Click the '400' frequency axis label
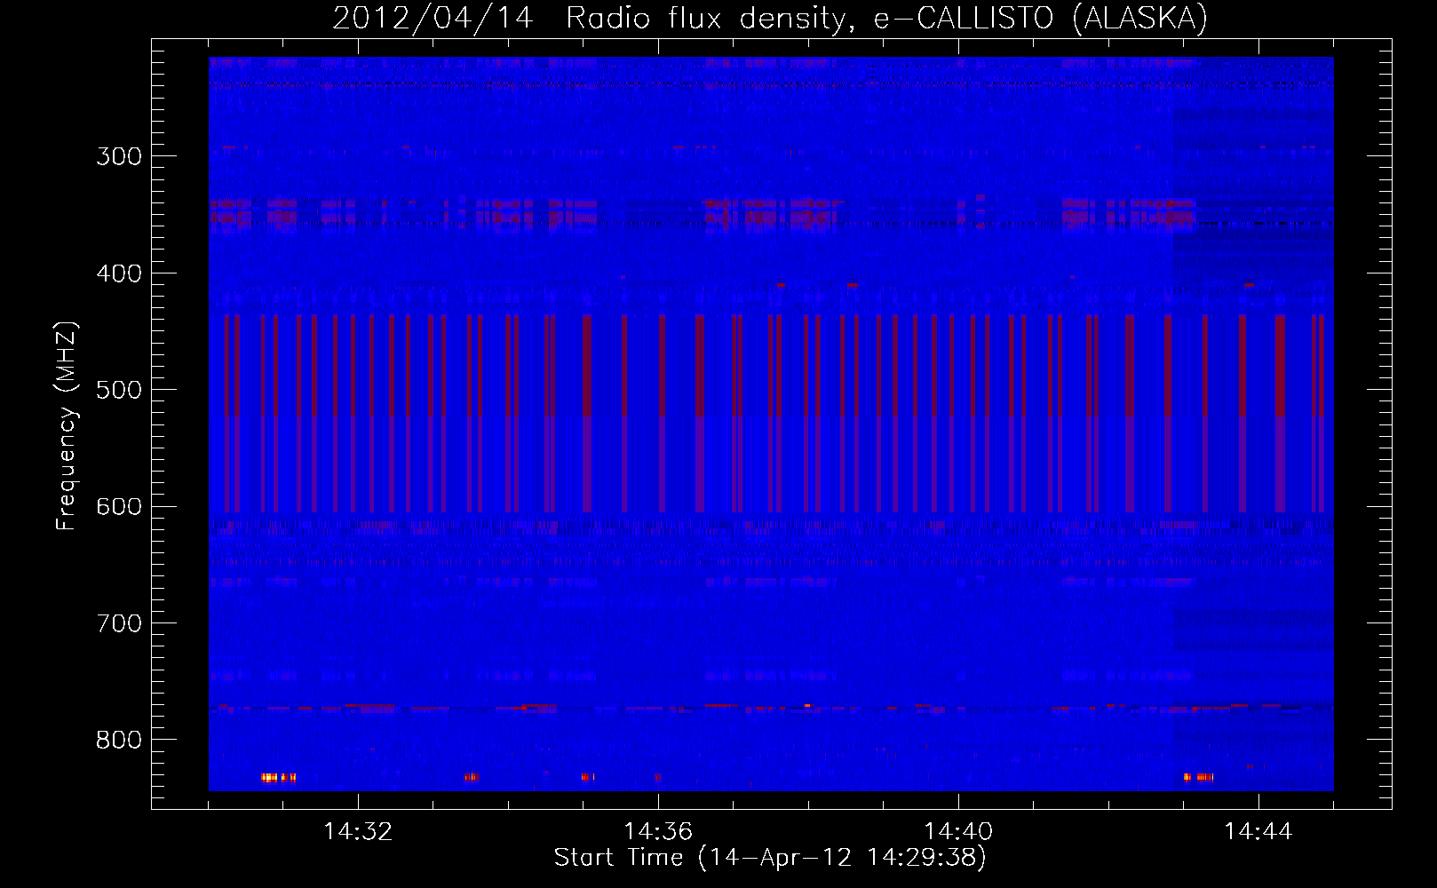 pyautogui.click(x=119, y=274)
